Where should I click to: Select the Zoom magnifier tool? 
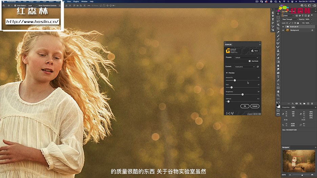click(x=278, y=95)
